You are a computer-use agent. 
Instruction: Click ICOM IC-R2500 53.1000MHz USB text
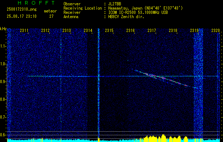point(138,12)
